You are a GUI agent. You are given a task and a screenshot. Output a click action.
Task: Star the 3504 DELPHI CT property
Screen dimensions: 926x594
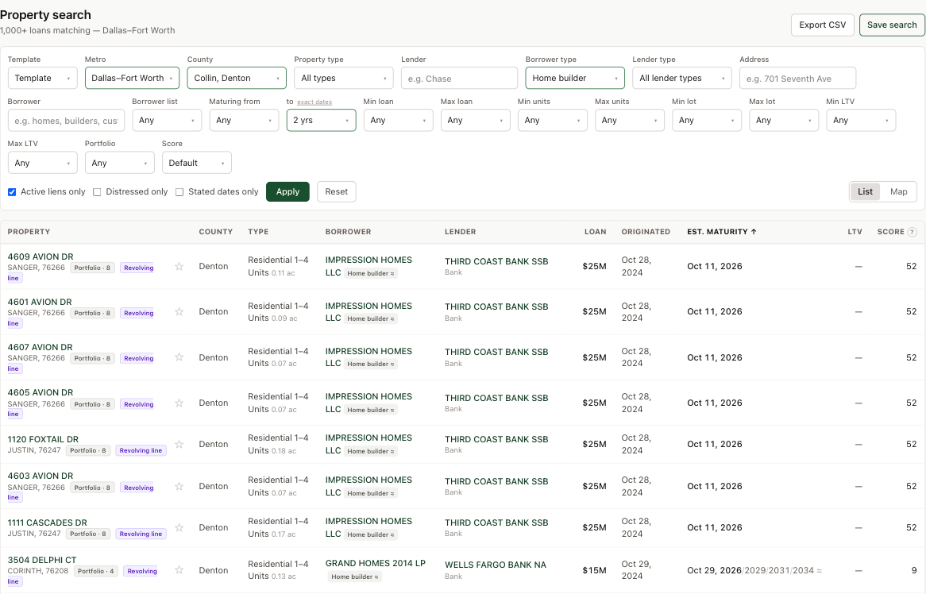(x=179, y=570)
